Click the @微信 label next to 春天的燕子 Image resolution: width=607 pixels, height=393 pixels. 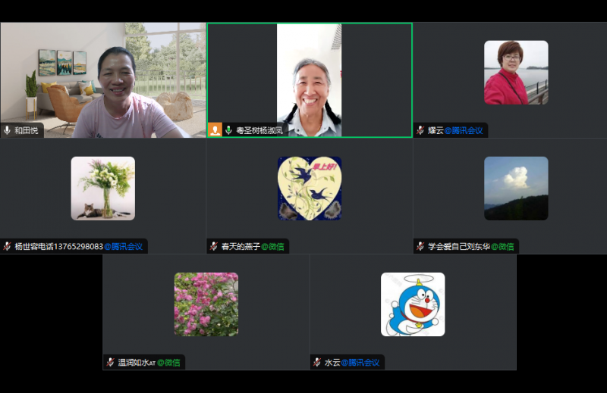tap(274, 246)
